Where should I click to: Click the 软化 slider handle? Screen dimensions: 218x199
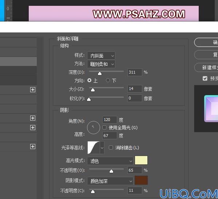point(89,99)
